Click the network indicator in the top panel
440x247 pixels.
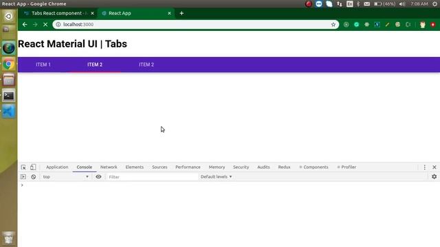click(x=339, y=4)
